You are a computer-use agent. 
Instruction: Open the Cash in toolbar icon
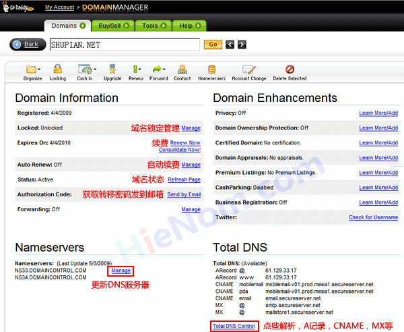tap(85, 70)
